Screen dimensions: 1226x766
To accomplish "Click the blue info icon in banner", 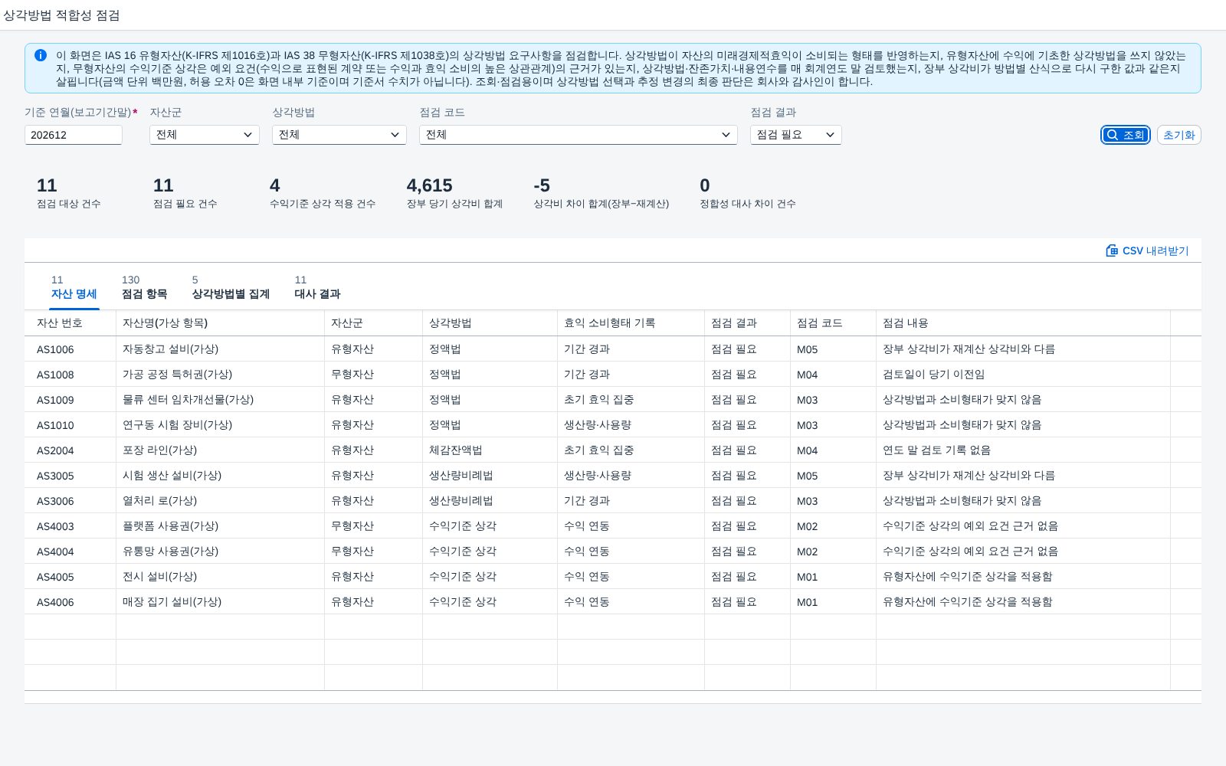I will (41, 55).
